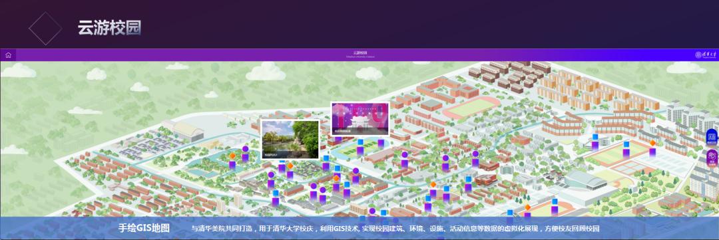Click the Tsinghua University logo in the purple bar
The width and height of the screenshot is (719, 240).
click(x=705, y=55)
